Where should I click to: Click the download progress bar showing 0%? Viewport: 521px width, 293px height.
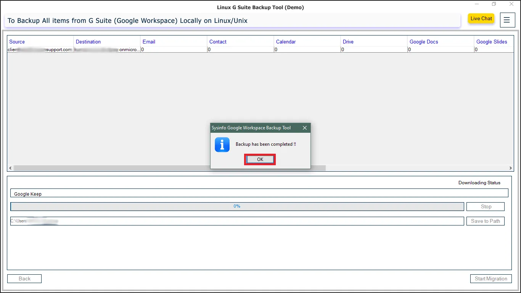pyautogui.click(x=237, y=206)
